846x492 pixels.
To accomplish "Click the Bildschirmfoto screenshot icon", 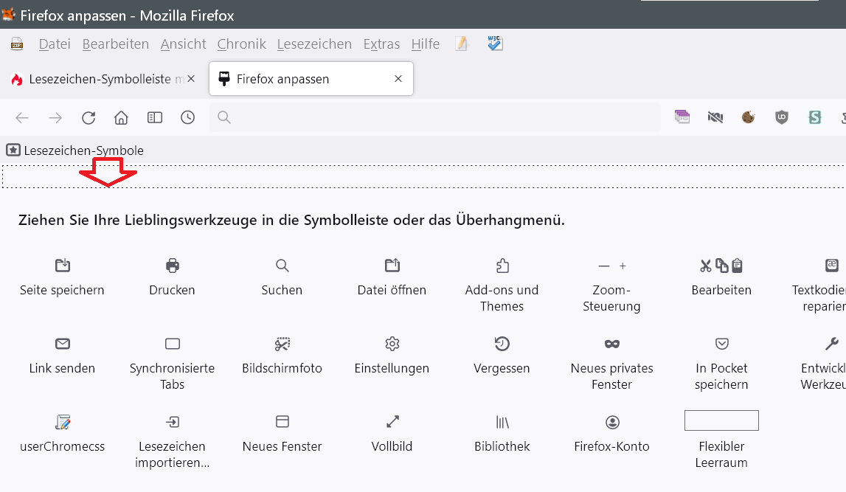I will pyautogui.click(x=282, y=344).
